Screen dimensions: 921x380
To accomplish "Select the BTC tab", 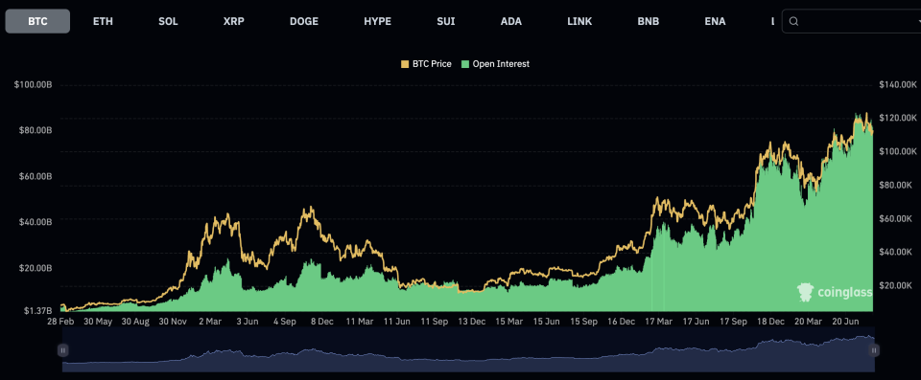I will point(37,21).
